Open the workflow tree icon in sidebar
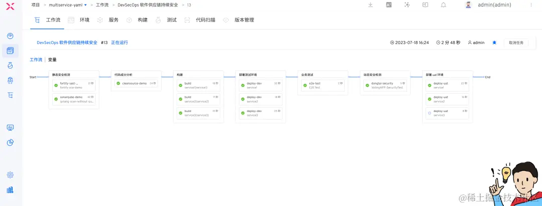The width and height of the screenshot is (542, 206). (x=11, y=95)
